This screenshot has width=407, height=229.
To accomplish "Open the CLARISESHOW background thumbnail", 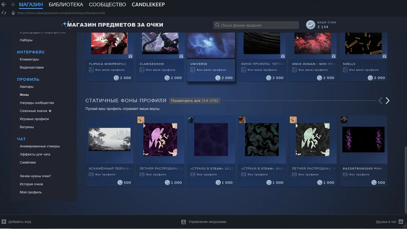I will pyautogui.click(x=160, y=43).
